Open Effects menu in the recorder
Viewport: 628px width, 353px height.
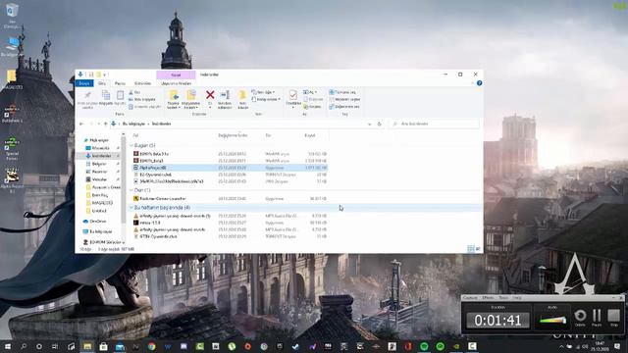[x=488, y=298]
